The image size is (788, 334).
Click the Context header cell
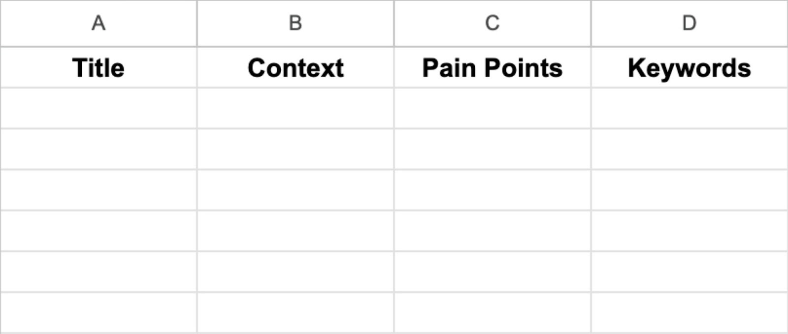click(x=295, y=67)
